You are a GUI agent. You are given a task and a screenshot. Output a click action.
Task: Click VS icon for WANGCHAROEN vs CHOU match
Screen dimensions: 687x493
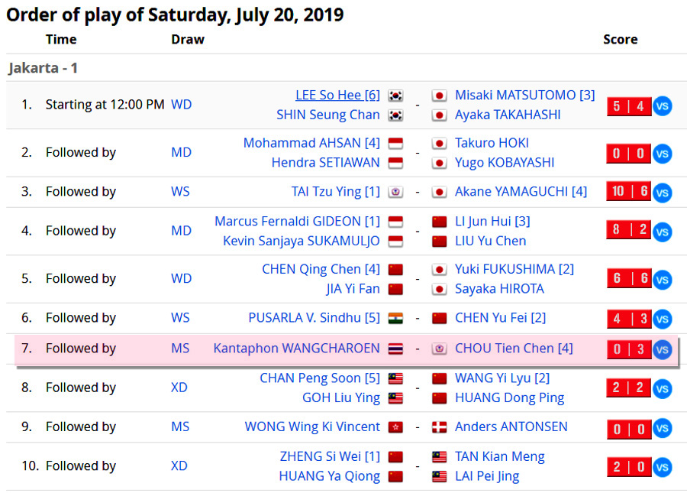coord(662,349)
